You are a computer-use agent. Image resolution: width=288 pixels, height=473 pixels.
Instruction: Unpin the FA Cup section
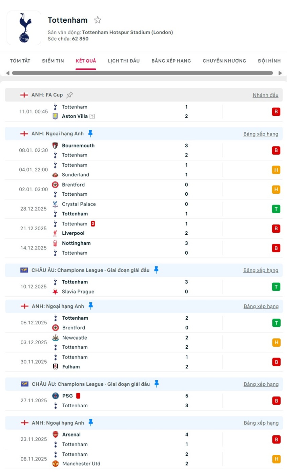coord(69,95)
